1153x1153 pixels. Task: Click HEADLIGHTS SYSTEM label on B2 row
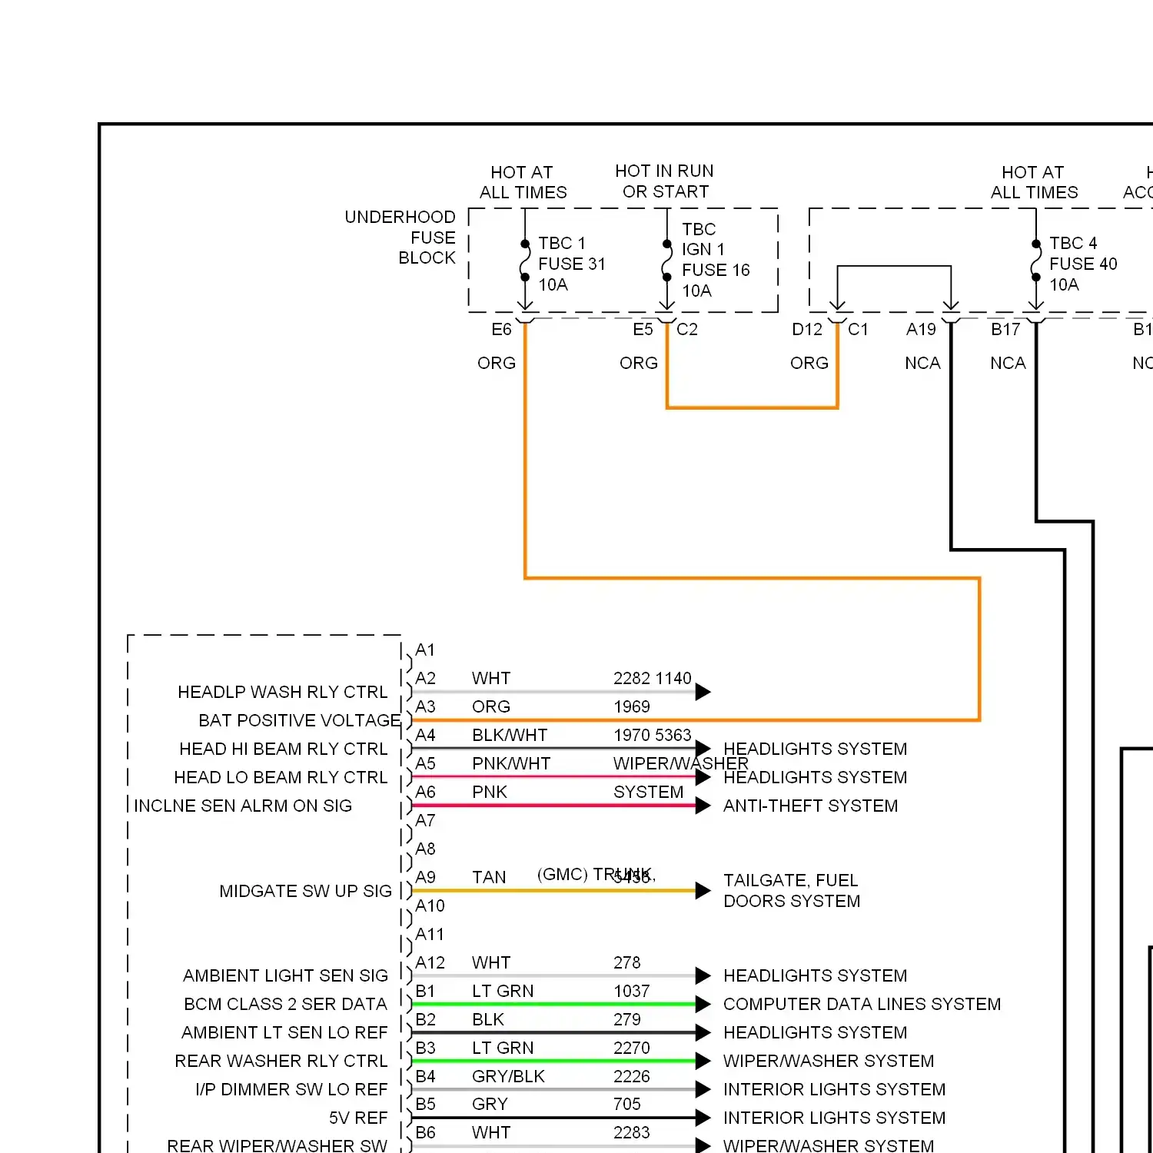(x=815, y=1032)
